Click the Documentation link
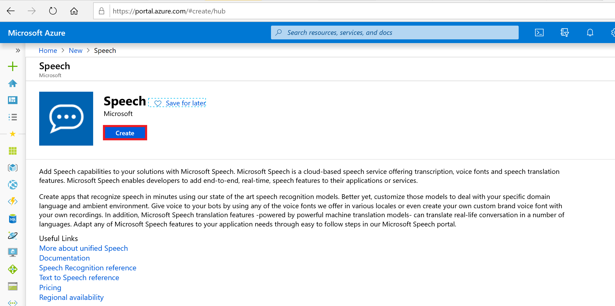 point(64,258)
